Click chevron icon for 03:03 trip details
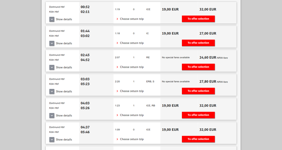The image size is (282, 150). tap(52, 91)
